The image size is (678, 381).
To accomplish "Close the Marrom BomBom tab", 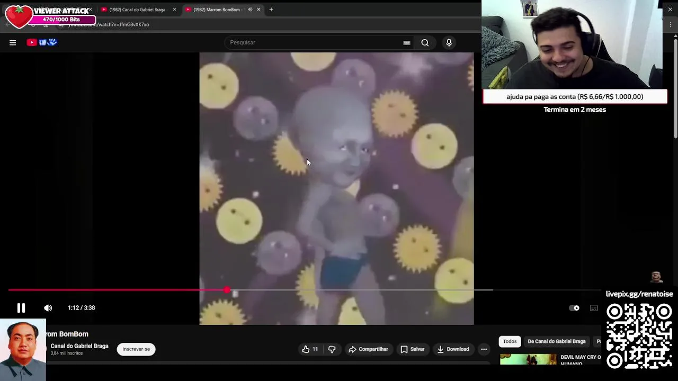I will [258, 10].
